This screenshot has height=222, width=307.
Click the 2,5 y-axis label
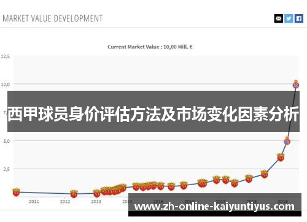(6, 169)
